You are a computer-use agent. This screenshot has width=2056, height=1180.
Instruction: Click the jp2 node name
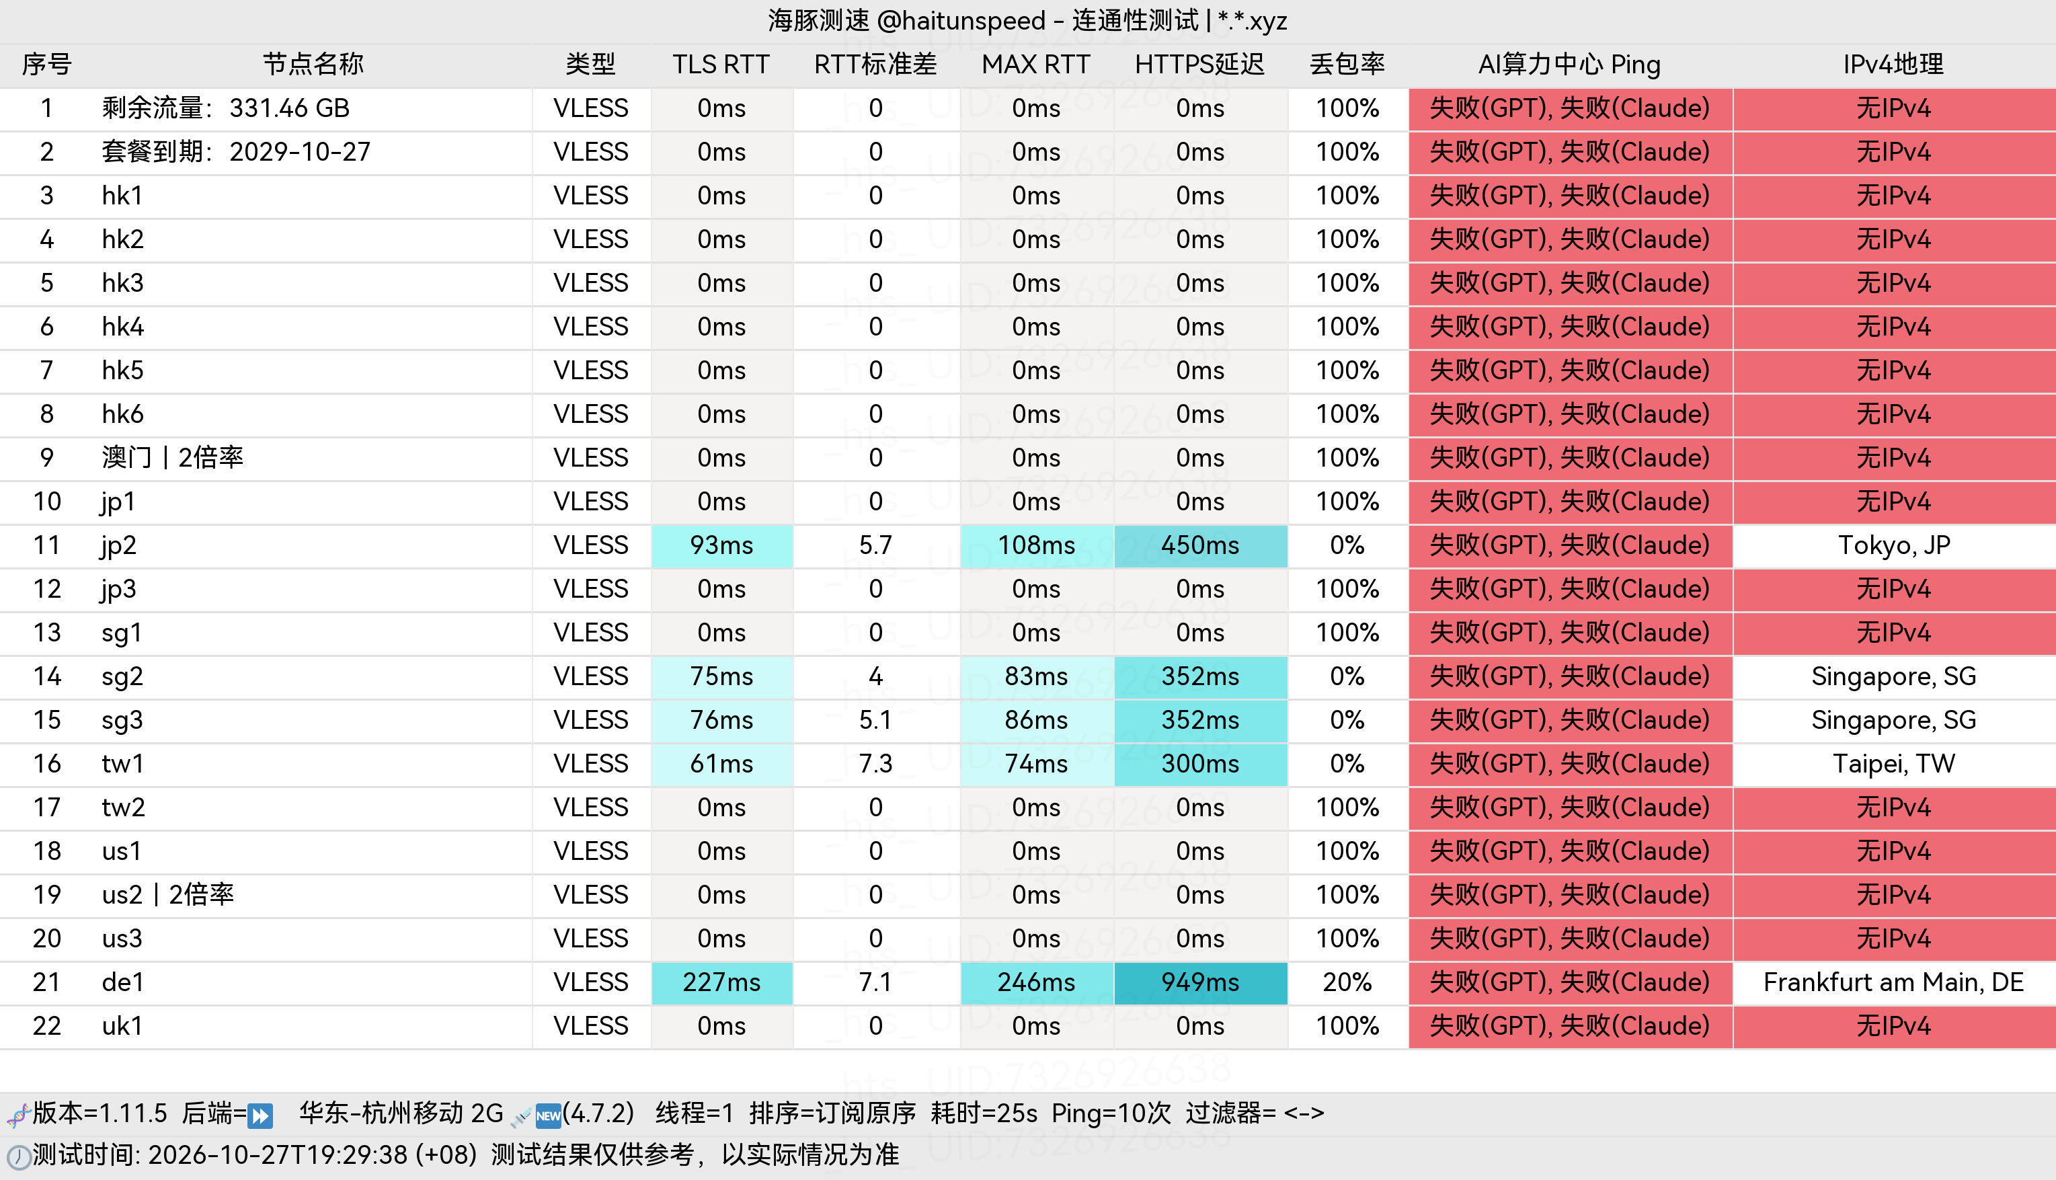pos(118,545)
